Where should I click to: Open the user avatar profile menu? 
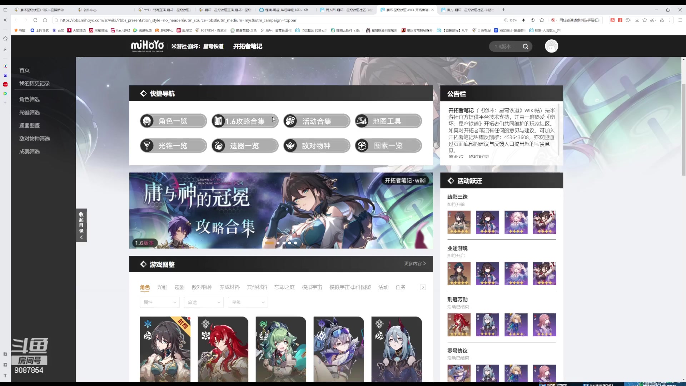coord(551,46)
